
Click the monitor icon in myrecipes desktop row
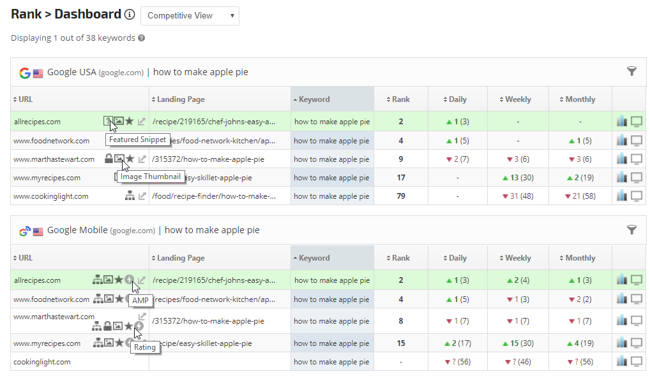[x=637, y=178]
